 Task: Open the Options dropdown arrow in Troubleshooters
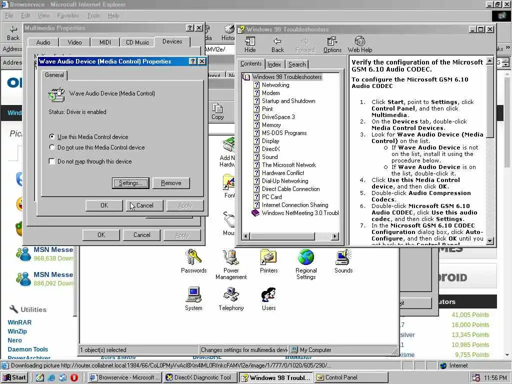click(336, 42)
